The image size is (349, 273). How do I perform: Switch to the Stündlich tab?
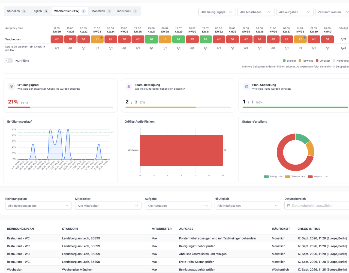pyautogui.click(x=16, y=11)
